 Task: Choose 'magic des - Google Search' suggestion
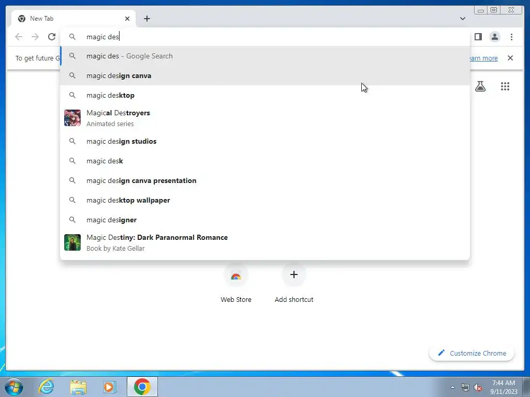click(x=265, y=56)
